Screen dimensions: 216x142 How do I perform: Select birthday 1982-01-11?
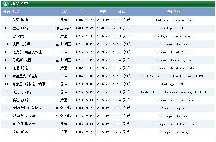click(84, 68)
